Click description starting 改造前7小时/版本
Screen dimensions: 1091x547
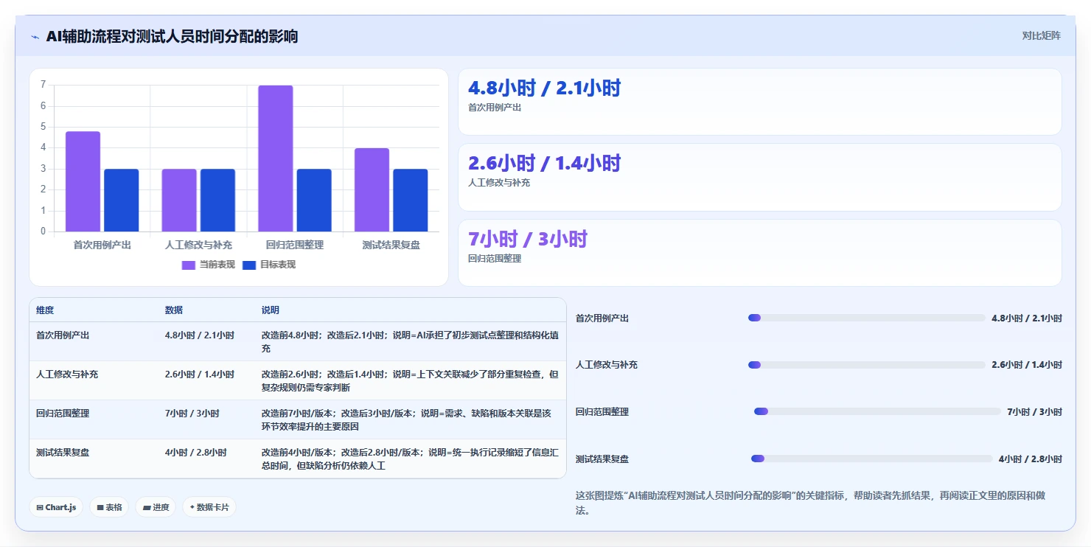pyautogui.click(x=407, y=419)
